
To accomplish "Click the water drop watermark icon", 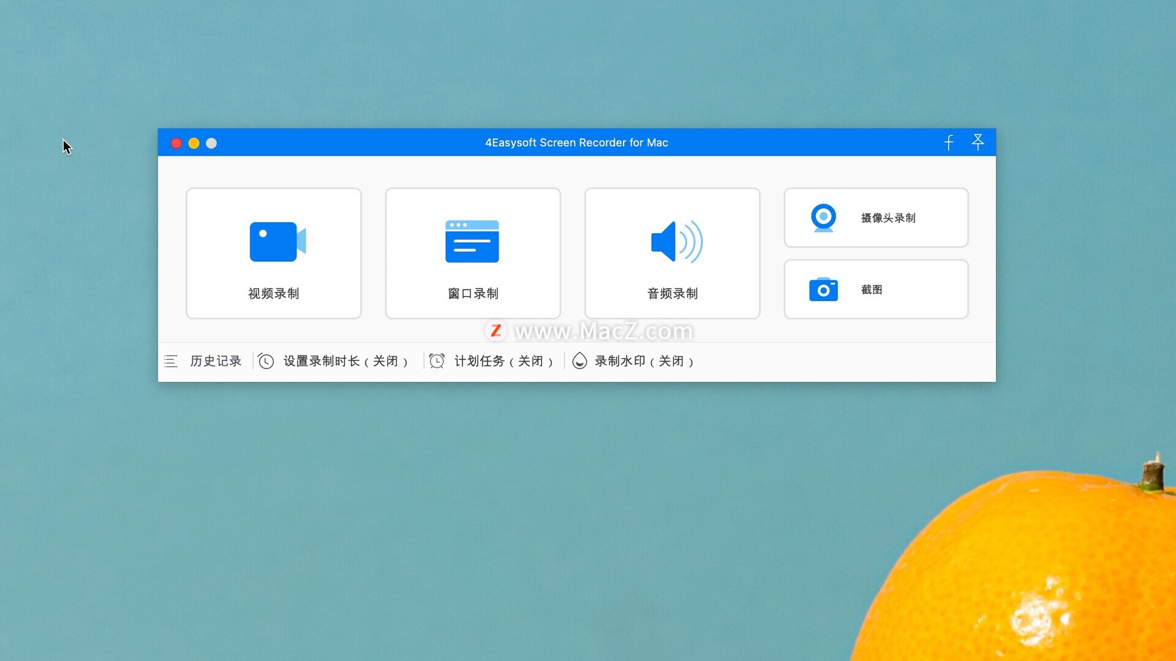I will [x=579, y=361].
